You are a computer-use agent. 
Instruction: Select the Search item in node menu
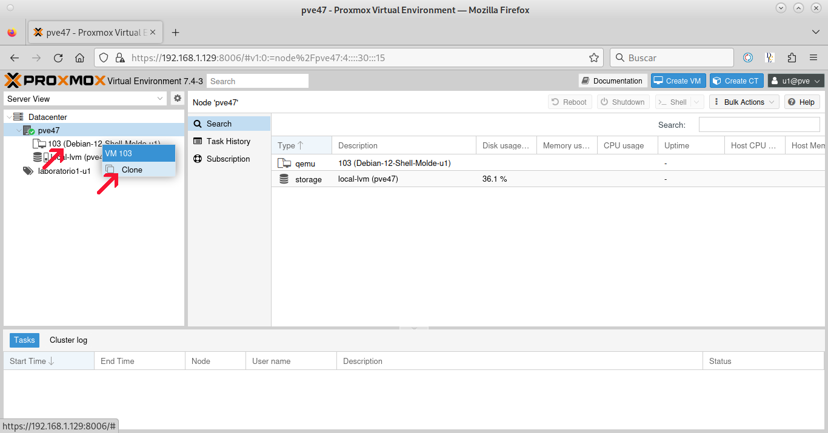coord(229,124)
